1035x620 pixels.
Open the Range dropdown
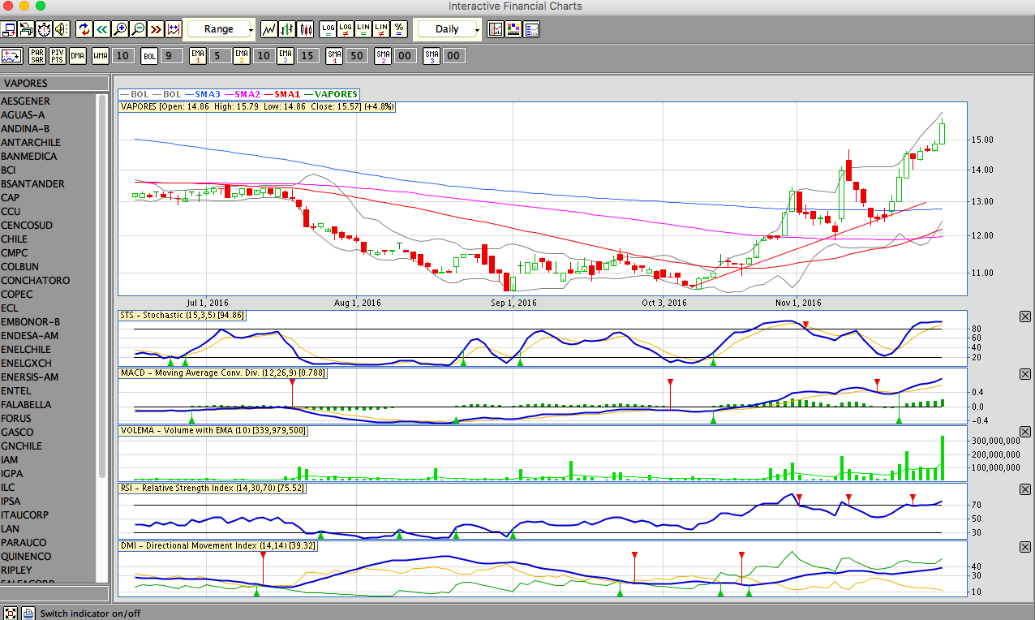[221, 29]
